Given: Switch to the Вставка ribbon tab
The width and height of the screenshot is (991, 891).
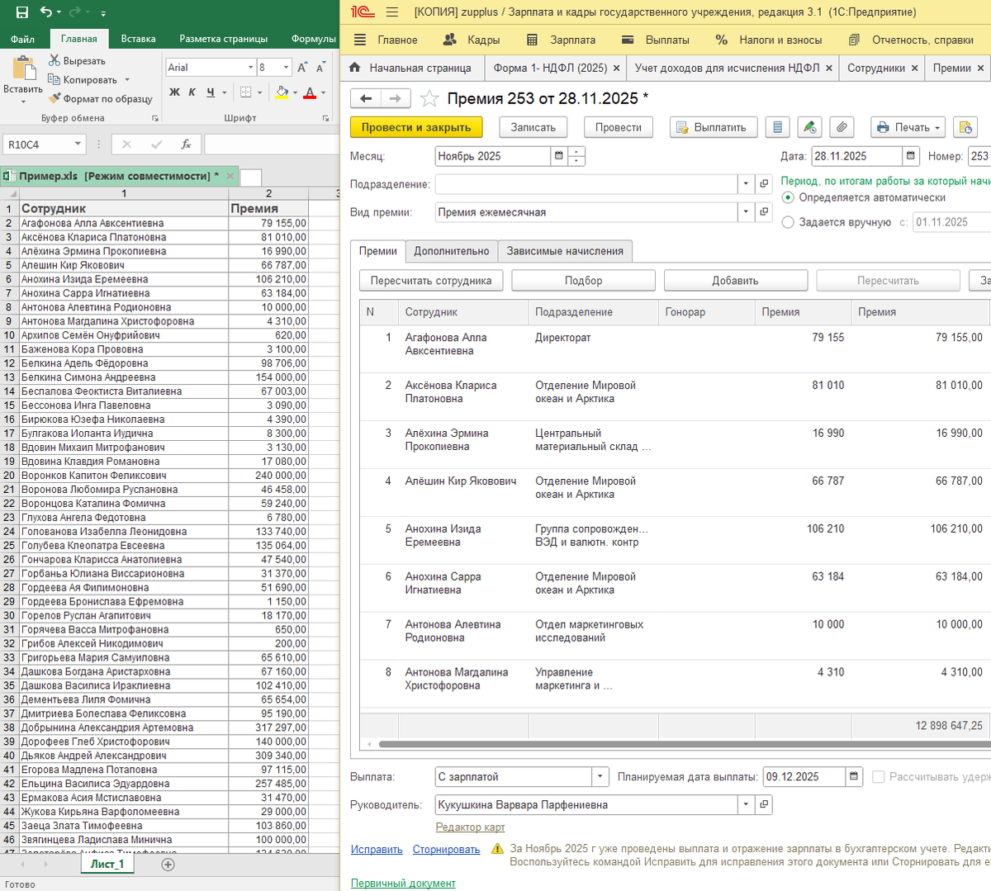Looking at the screenshot, I should click(x=138, y=39).
